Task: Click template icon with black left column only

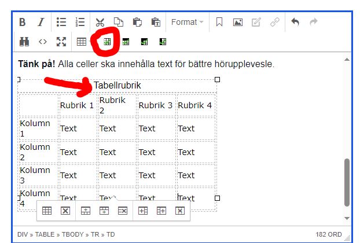Action: pos(163,42)
